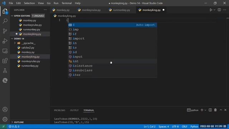Open the File menu

point(11,3)
